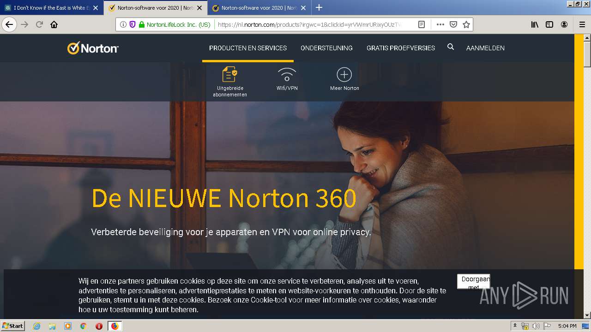Open Firefox hamburger menu
Viewport: 591px width, 332px height.
tap(582, 24)
